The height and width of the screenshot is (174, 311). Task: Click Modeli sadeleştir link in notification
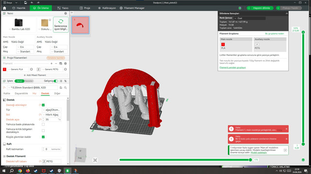[x=259, y=153]
